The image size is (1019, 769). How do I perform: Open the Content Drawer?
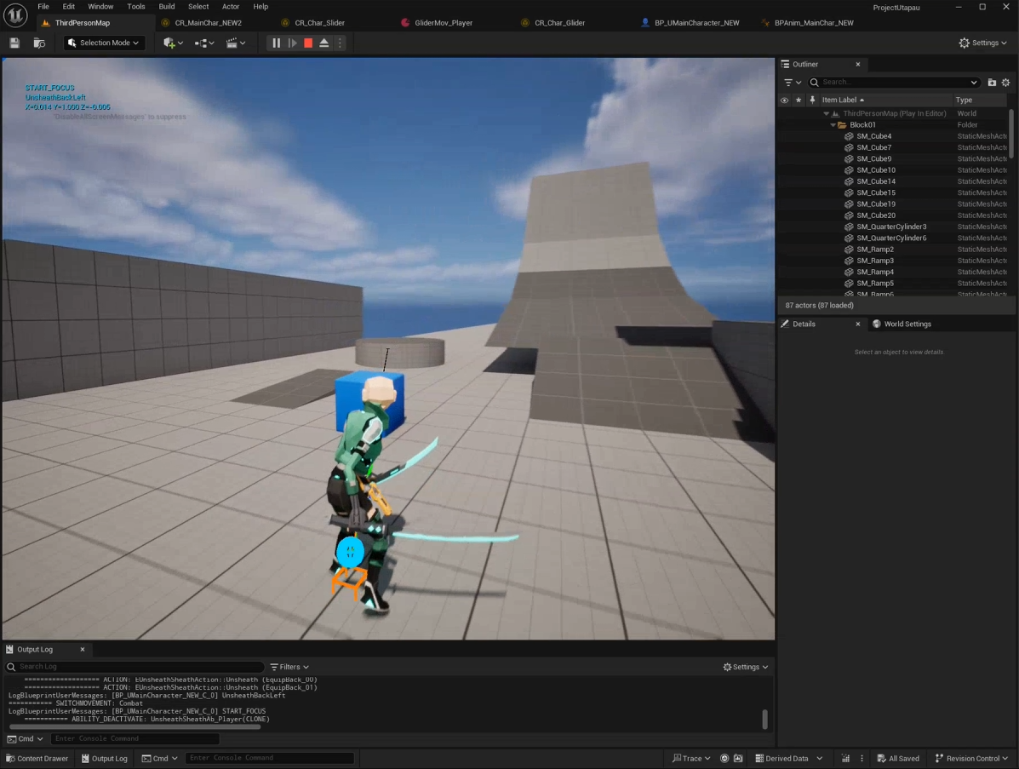click(x=37, y=758)
